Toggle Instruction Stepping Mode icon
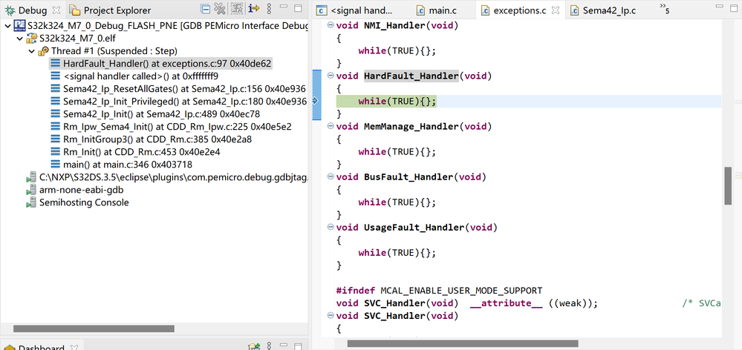 click(x=253, y=8)
